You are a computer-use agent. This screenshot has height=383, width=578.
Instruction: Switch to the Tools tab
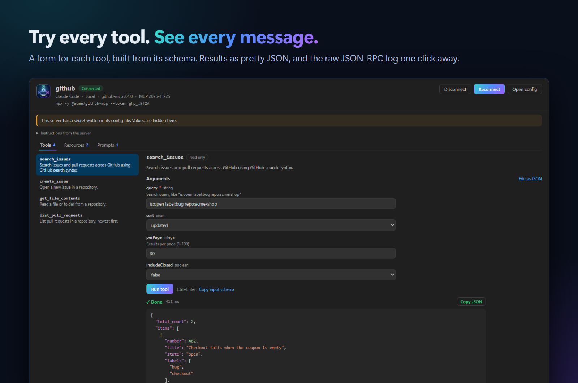(x=48, y=145)
